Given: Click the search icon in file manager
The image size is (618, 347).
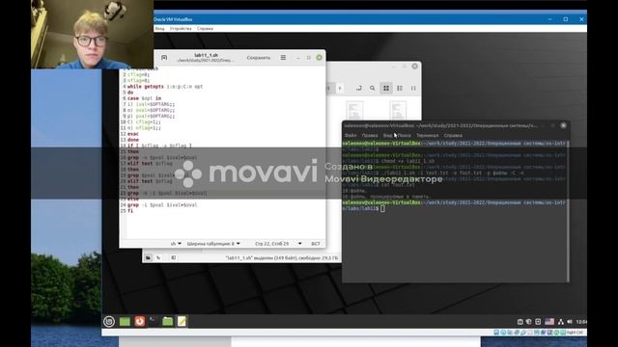Looking at the screenshot, I should (373, 88).
